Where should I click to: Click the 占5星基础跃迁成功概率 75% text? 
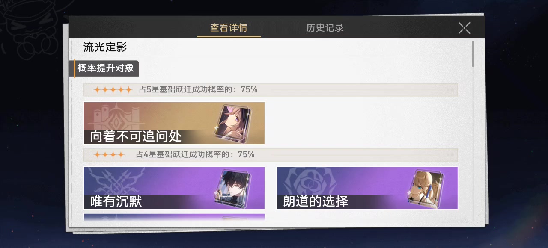tap(198, 90)
